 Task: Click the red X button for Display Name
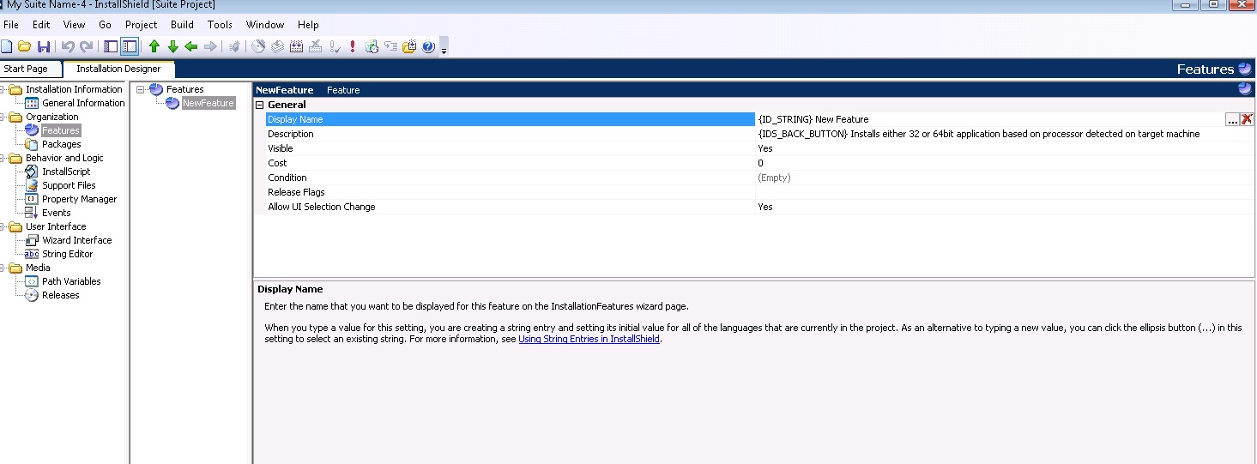1247,120
